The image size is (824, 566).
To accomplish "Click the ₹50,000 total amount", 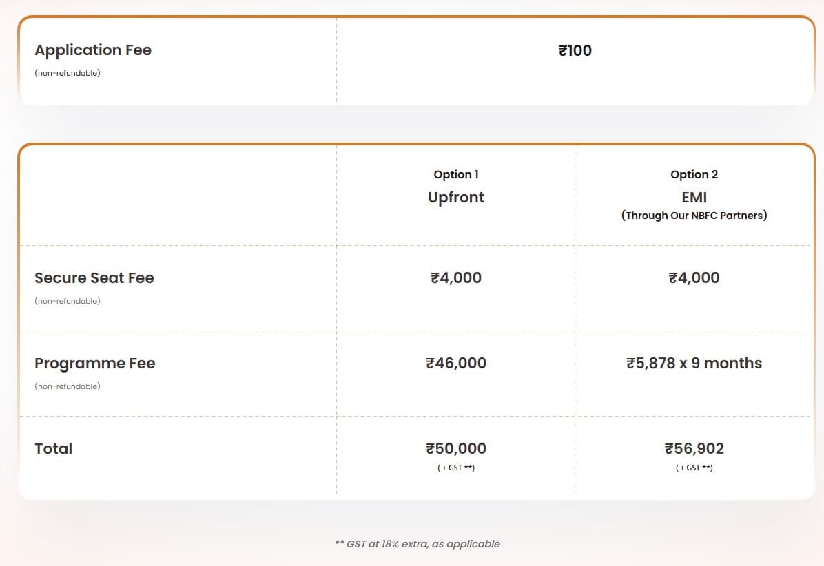I will 456,449.
